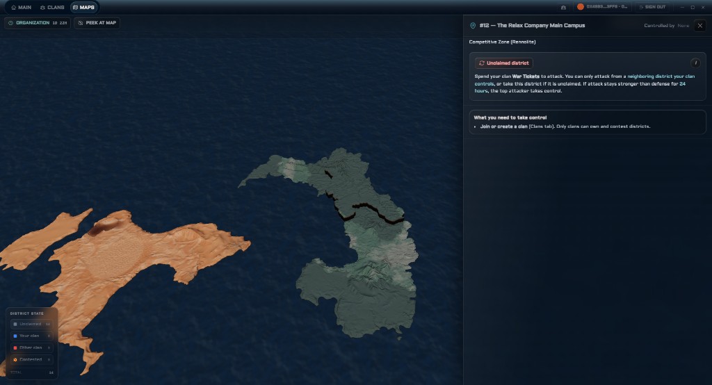Close the district details panel
712x385 pixels.
699,26
